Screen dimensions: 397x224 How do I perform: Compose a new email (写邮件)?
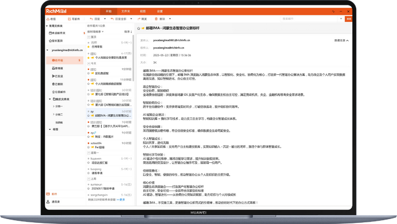pyautogui.click(x=74, y=19)
